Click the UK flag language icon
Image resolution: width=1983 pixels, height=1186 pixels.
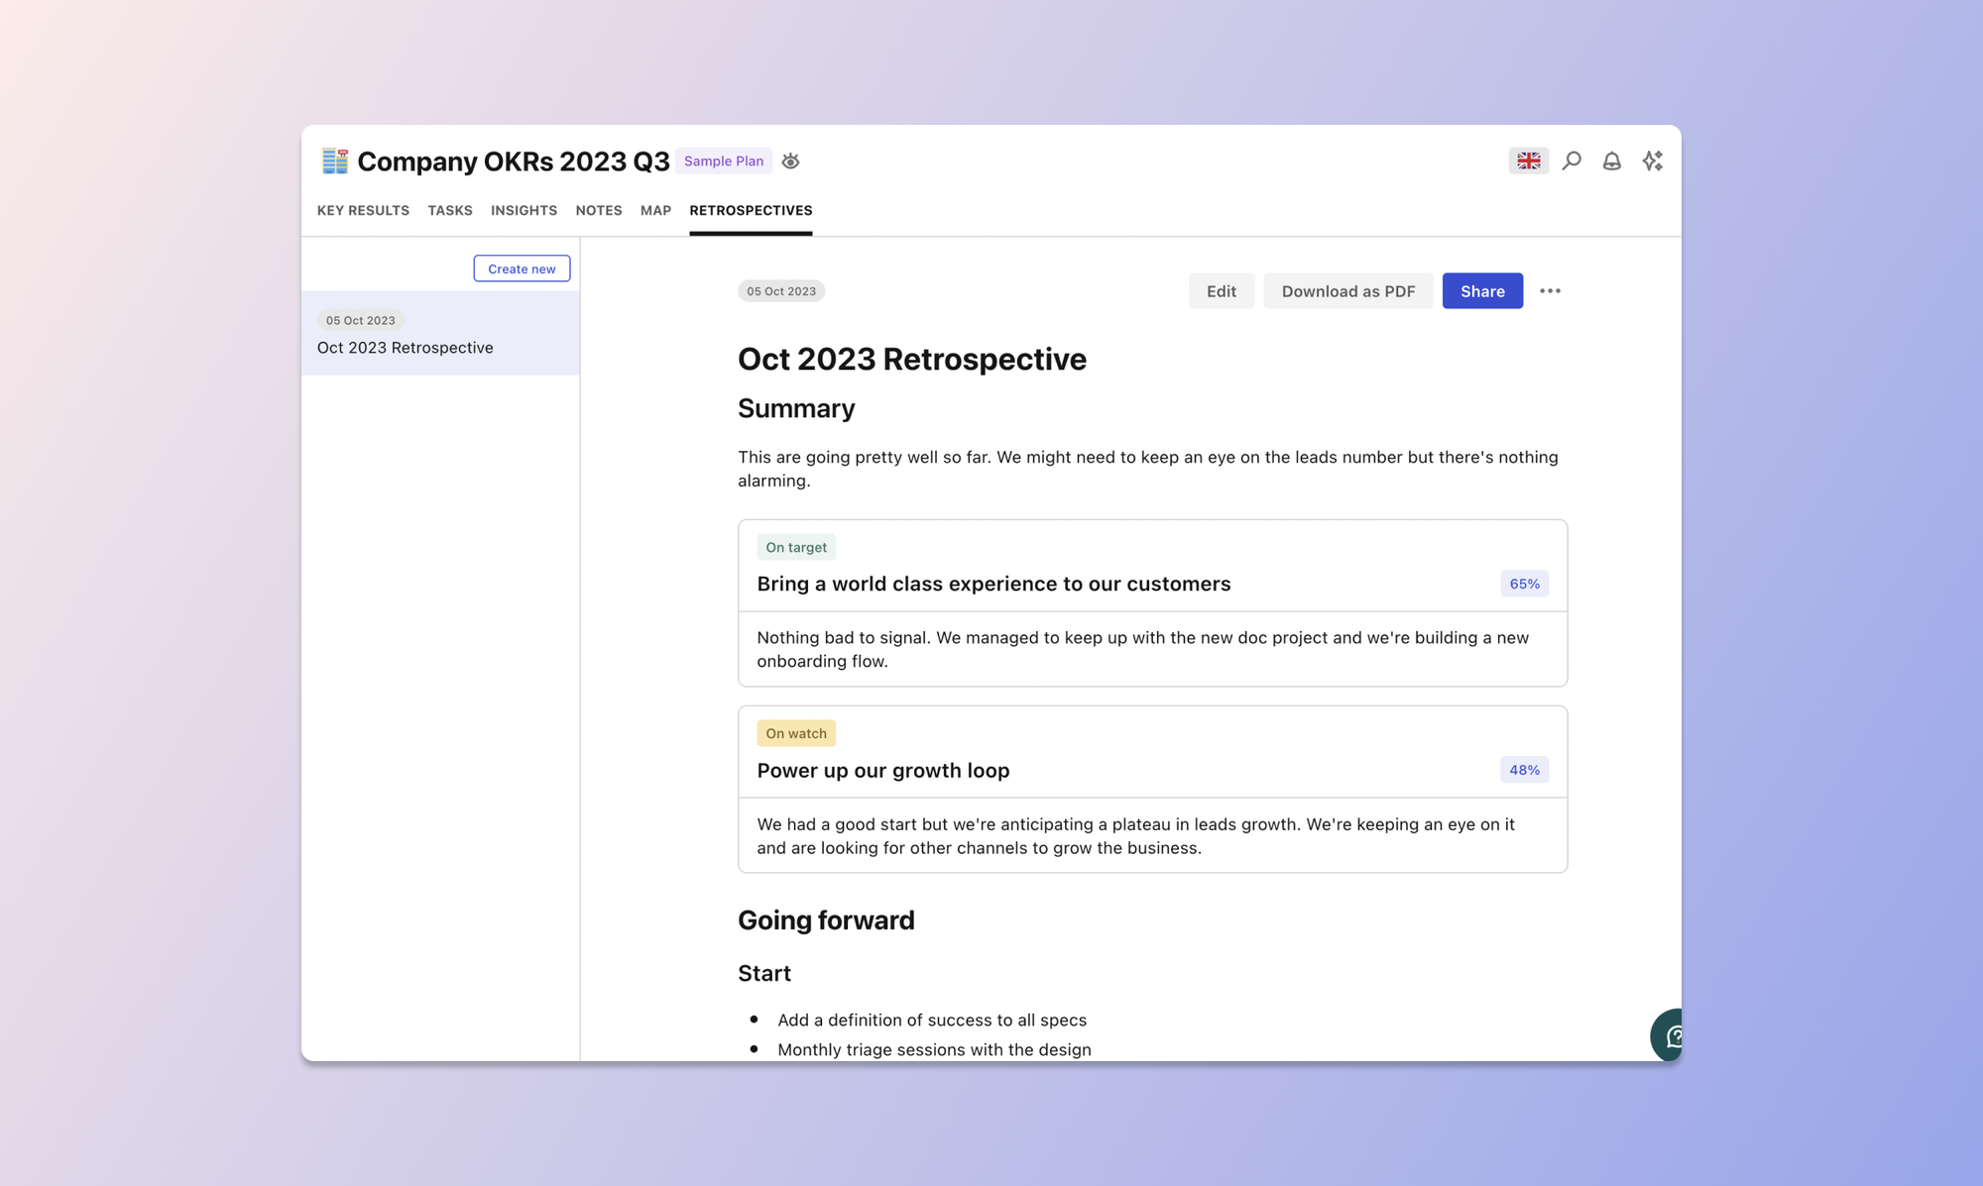[1530, 161]
